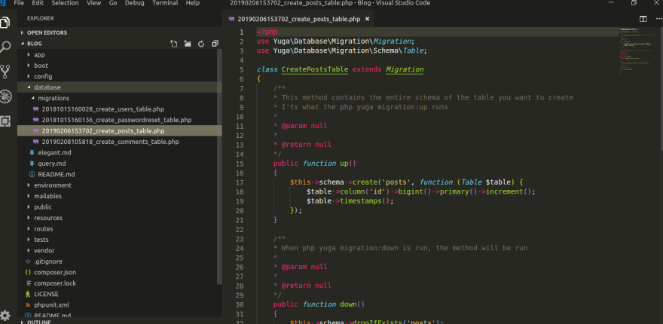
Task: Click the key icon beside LICENSE
Action: coord(29,294)
